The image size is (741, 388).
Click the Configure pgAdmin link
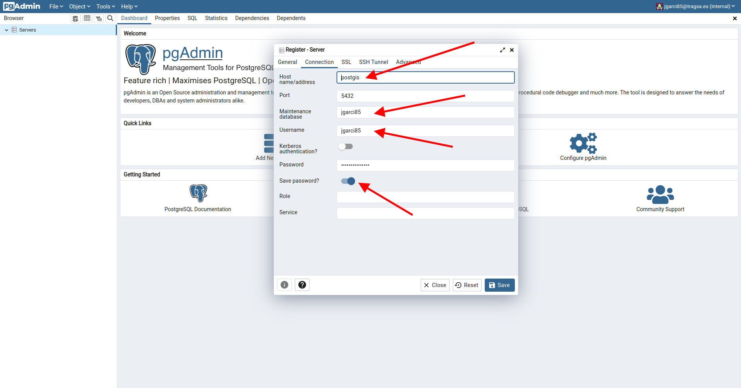click(x=583, y=158)
